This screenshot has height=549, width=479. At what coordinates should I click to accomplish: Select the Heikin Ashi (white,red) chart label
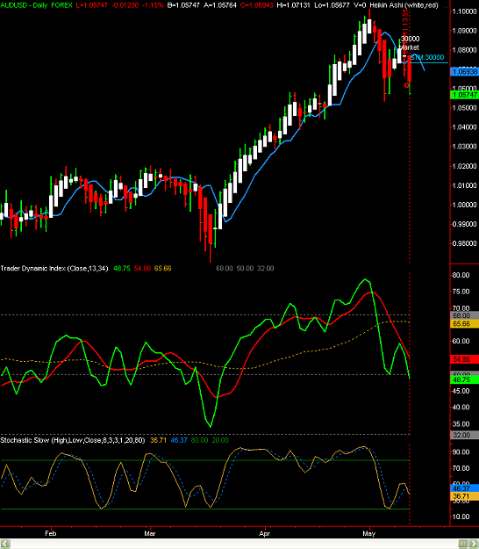click(404, 5)
